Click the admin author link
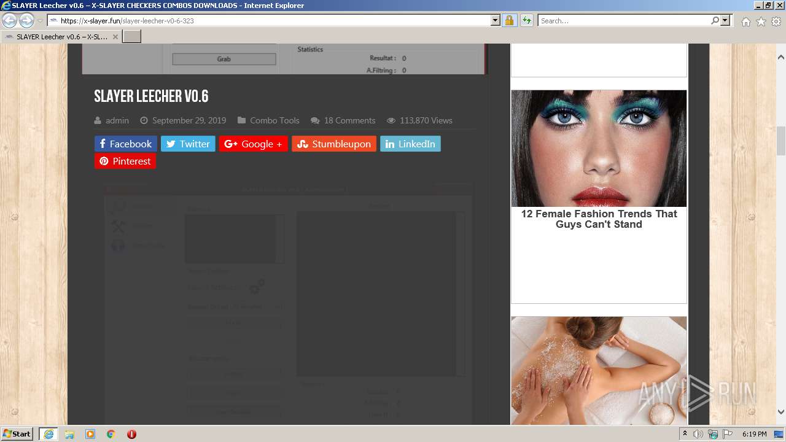This screenshot has height=442, width=786. (x=117, y=120)
